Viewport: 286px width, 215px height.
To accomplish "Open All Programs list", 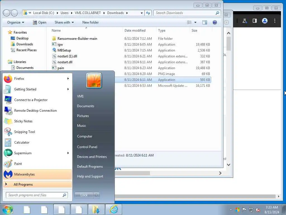I will [37, 184].
